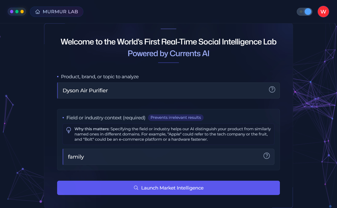Image resolution: width=337 pixels, height=208 pixels.
Task: Focus the field context input containing family
Action: tap(168, 157)
